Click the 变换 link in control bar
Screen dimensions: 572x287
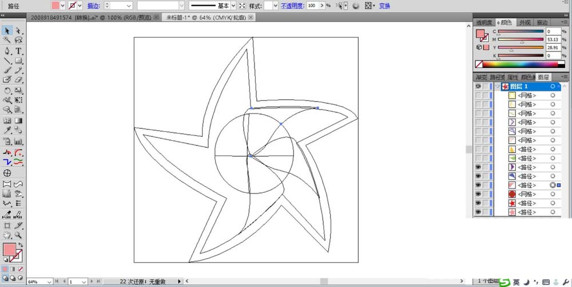(384, 6)
